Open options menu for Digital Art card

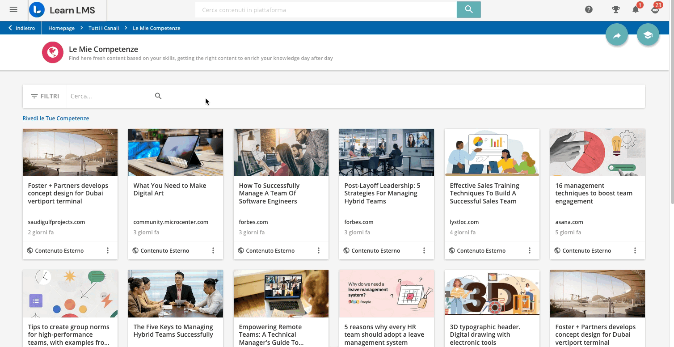[213, 250]
